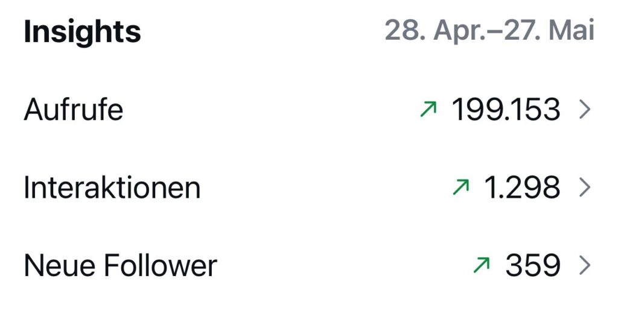The width and height of the screenshot is (618, 311).
Task: Open the Interaktionen insights row
Action: pos(309,187)
